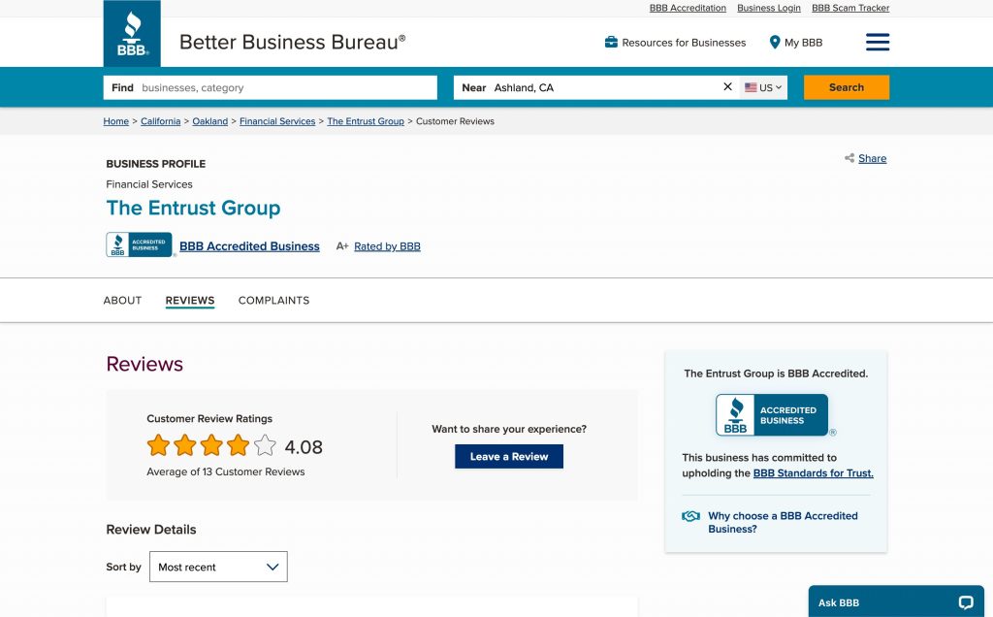This screenshot has width=993, height=617.
Task: Open the US country selector dropdown
Action: (763, 87)
